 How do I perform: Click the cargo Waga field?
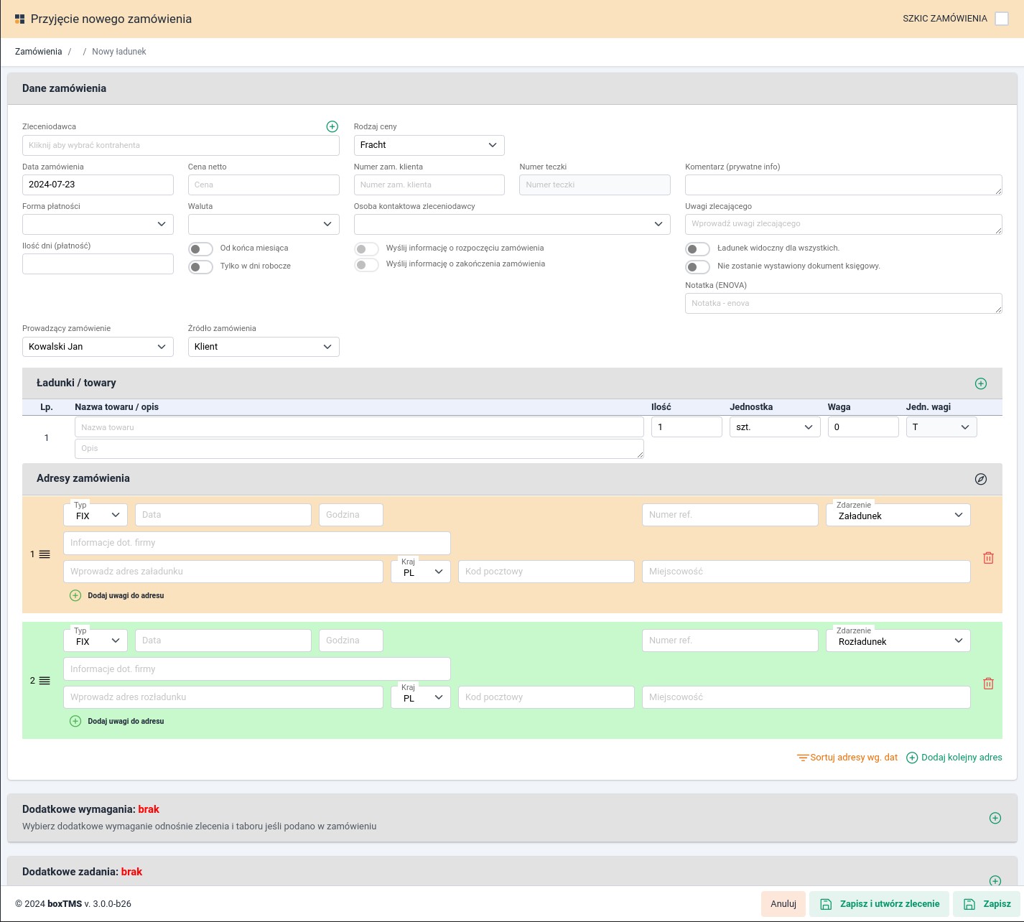tap(863, 427)
